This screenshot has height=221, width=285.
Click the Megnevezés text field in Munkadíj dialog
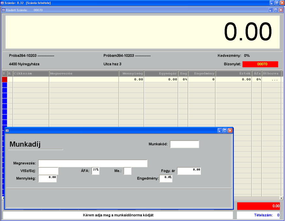(x=93, y=163)
